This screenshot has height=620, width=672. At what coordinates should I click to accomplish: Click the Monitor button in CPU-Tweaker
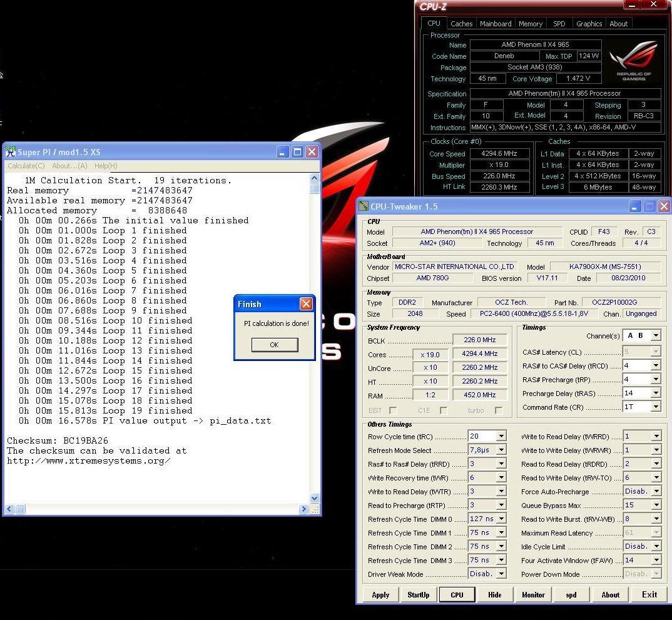pos(533,595)
